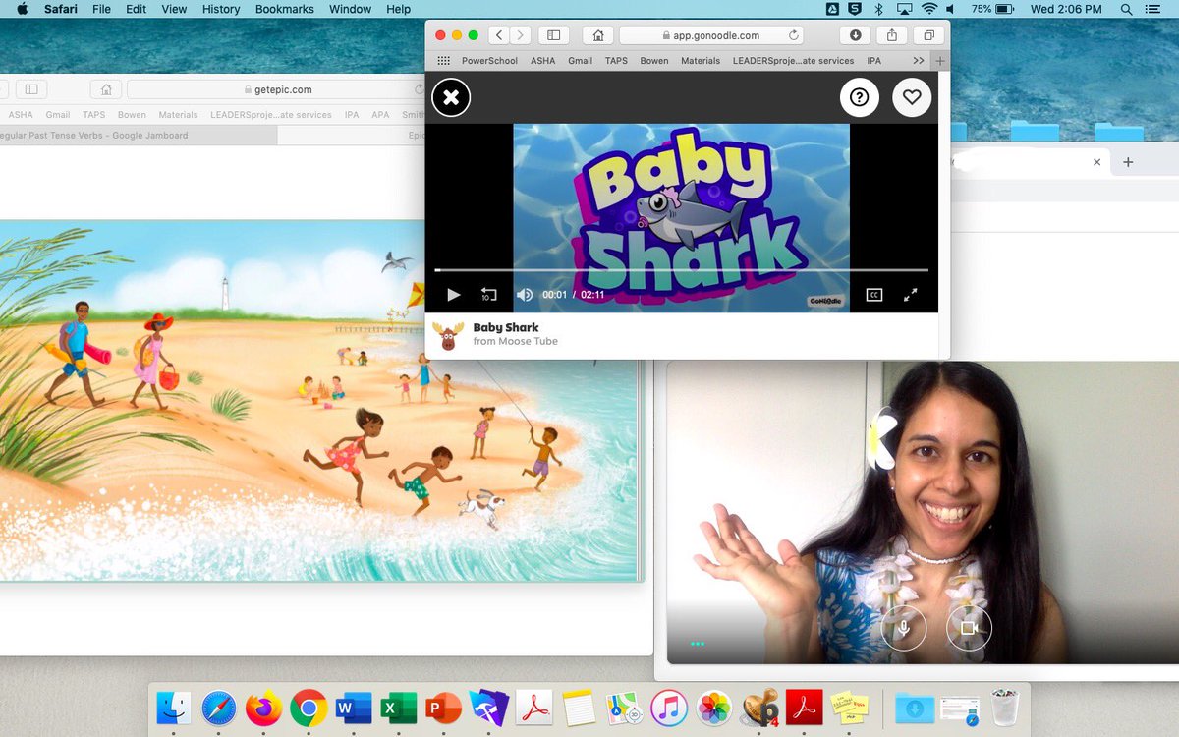Open Notification Center from the menu bar
The image size is (1179, 737).
pos(1155,9)
